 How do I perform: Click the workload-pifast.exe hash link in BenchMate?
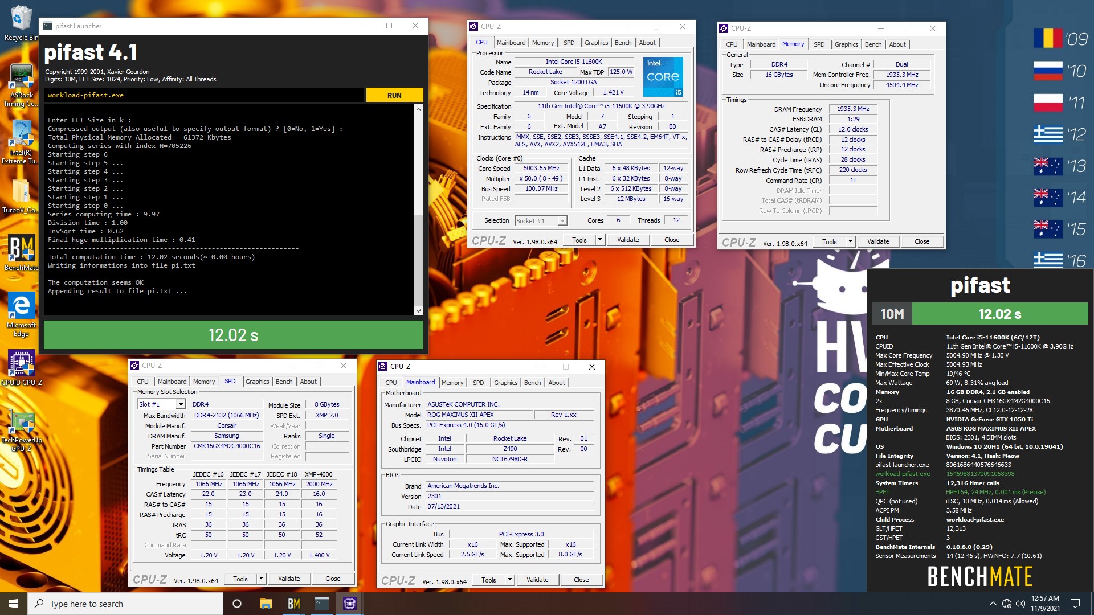tap(980, 474)
